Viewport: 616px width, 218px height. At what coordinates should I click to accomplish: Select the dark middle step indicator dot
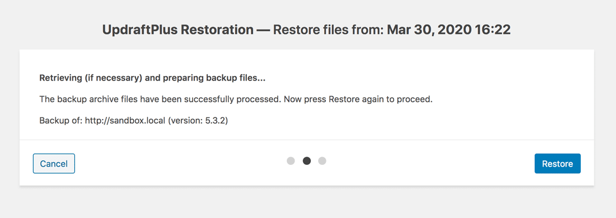[x=307, y=161]
